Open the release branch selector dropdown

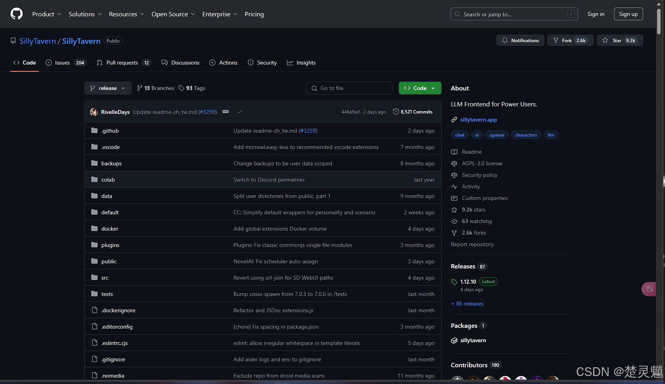(108, 88)
